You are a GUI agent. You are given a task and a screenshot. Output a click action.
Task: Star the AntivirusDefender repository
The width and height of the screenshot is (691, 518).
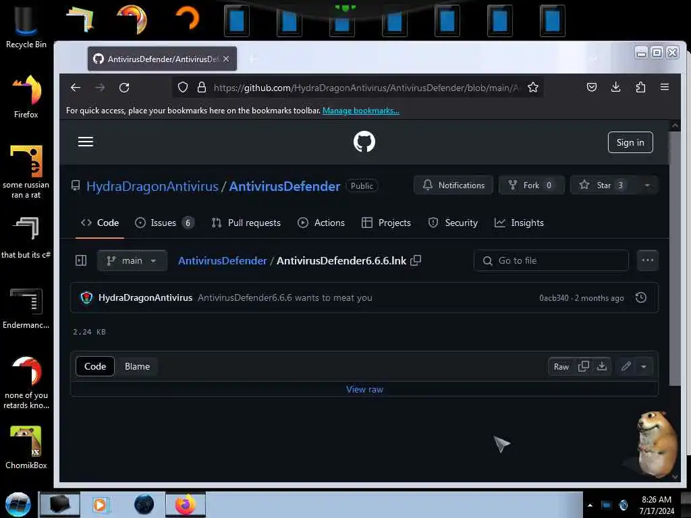tap(603, 185)
